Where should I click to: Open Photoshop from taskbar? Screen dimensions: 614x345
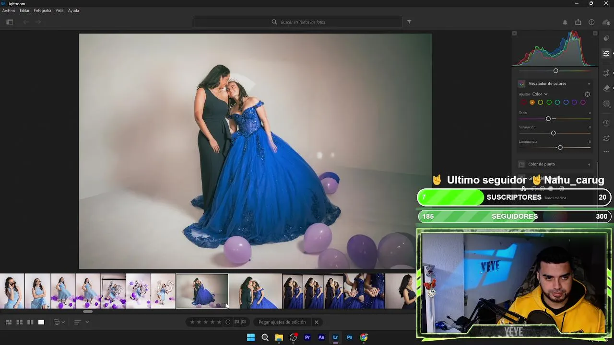pos(350,338)
